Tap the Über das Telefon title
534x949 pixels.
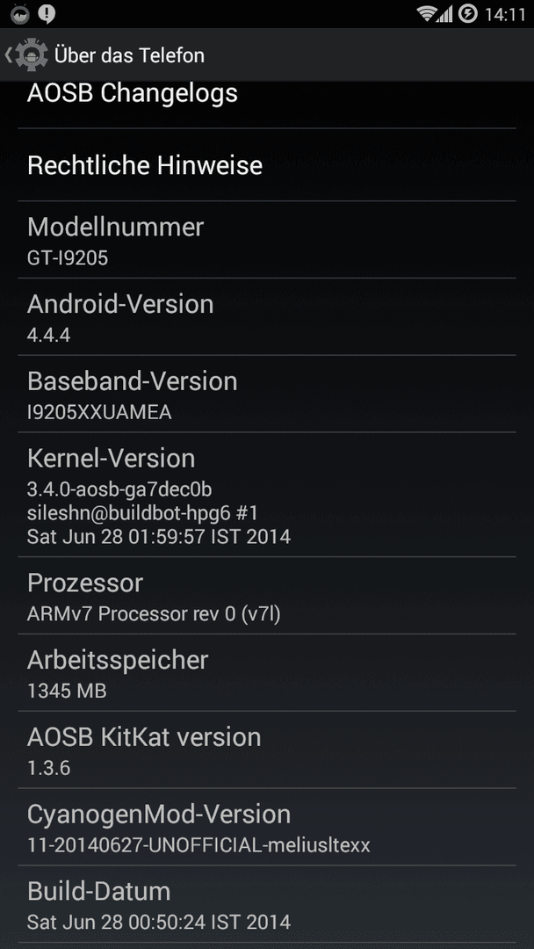click(x=129, y=55)
